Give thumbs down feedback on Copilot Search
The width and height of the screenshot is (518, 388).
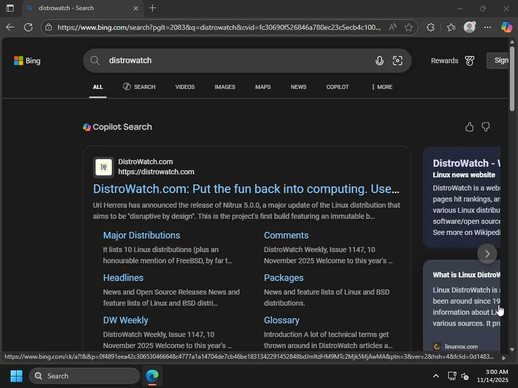pyautogui.click(x=485, y=127)
